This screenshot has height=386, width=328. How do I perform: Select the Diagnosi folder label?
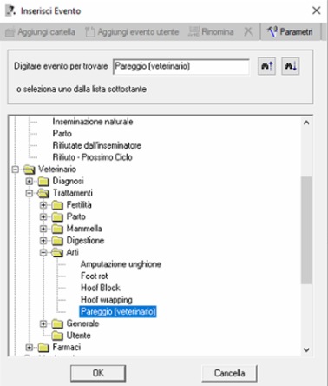(x=69, y=181)
